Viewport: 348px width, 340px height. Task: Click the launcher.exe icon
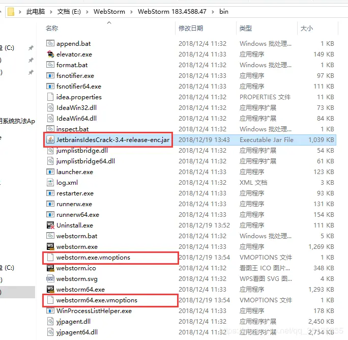coord(50,172)
